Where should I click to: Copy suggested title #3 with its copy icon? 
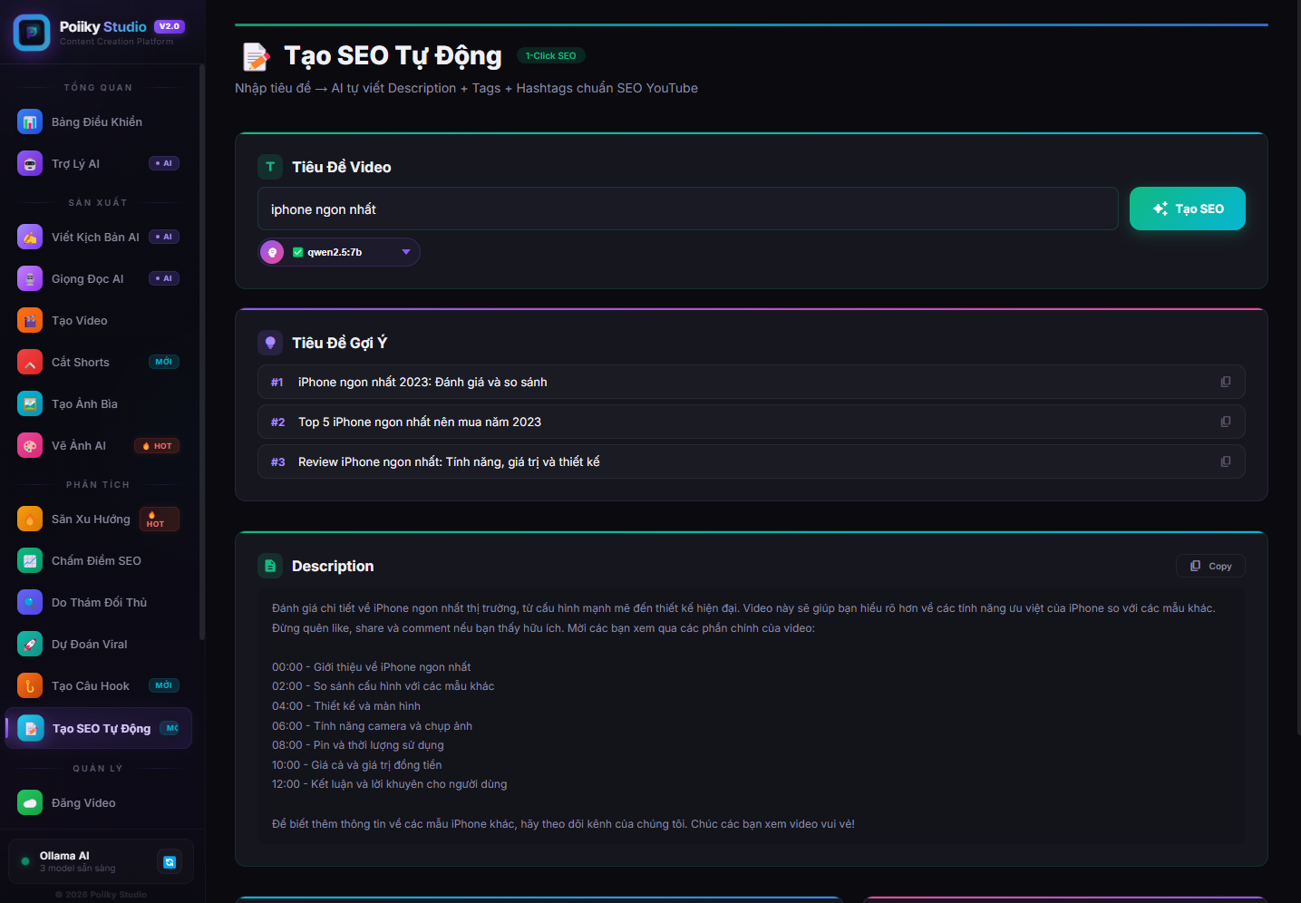click(x=1226, y=461)
